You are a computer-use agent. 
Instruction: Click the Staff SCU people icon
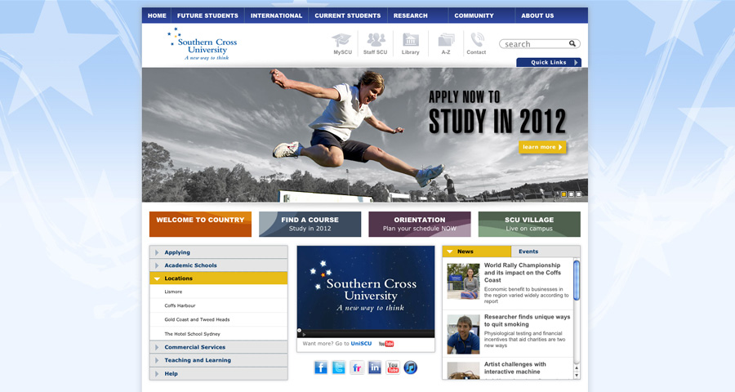pos(376,40)
